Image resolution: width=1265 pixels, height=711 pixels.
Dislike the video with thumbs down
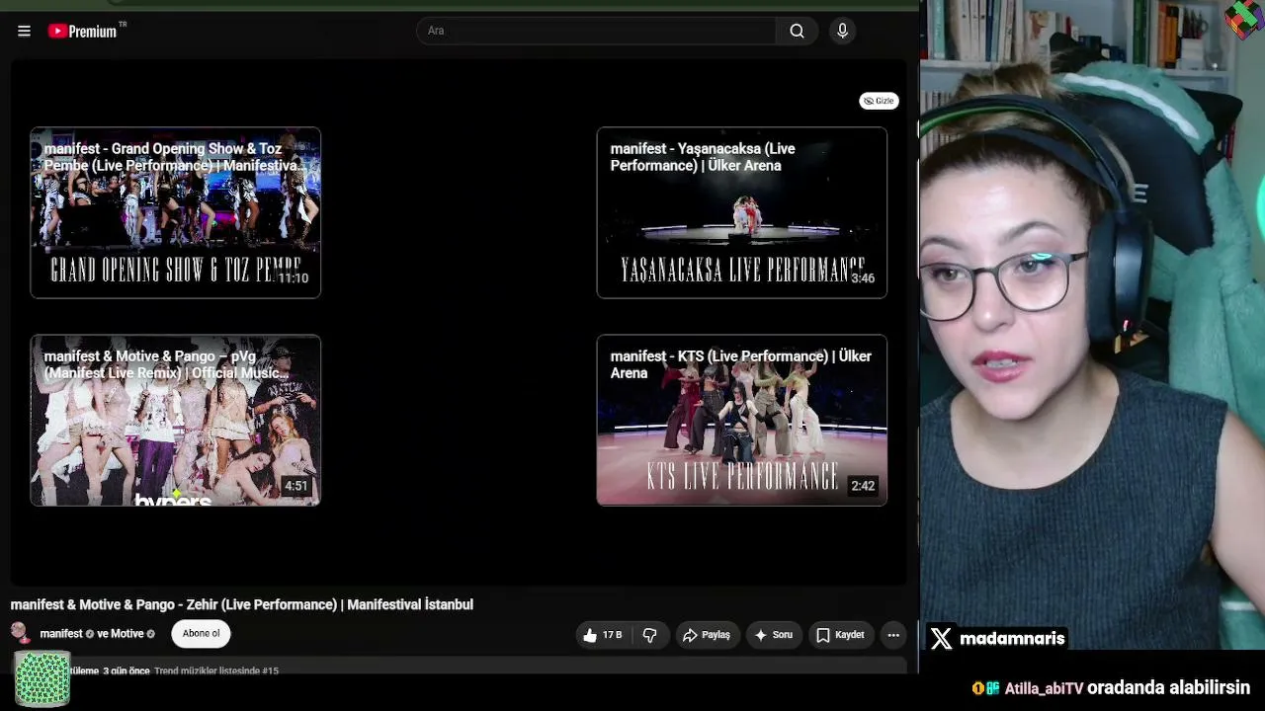[x=649, y=635]
